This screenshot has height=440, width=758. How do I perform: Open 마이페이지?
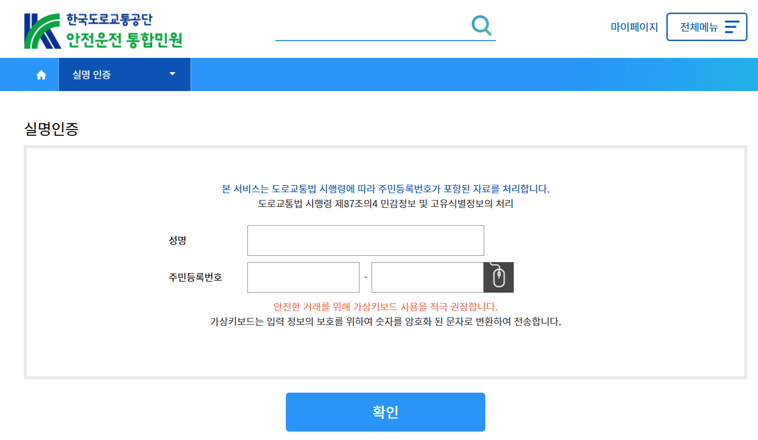click(x=634, y=26)
